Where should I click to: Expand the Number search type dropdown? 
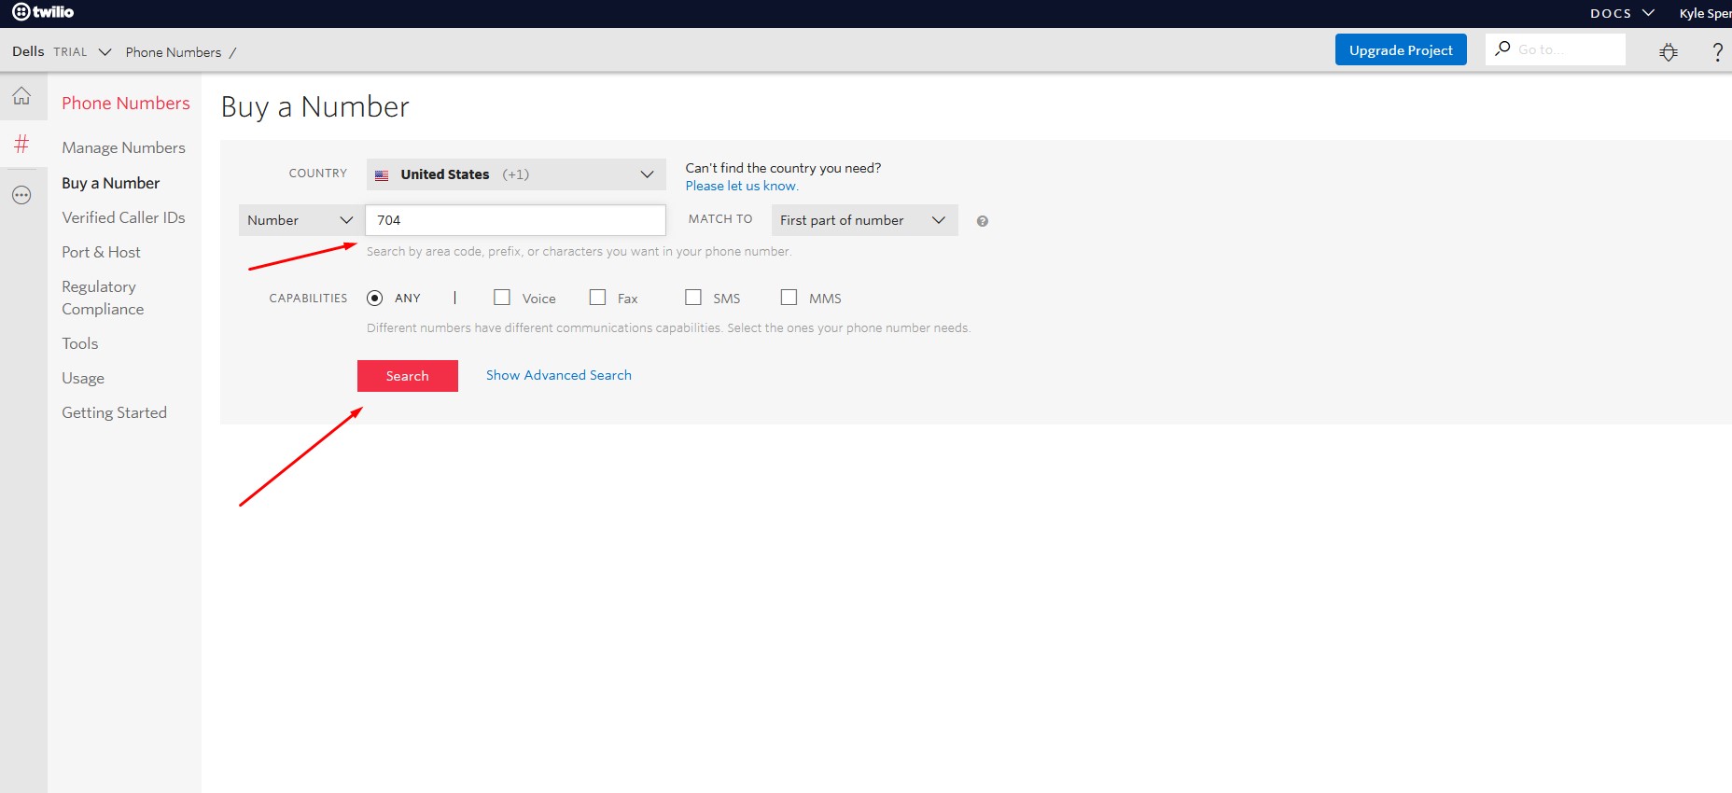(300, 220)
